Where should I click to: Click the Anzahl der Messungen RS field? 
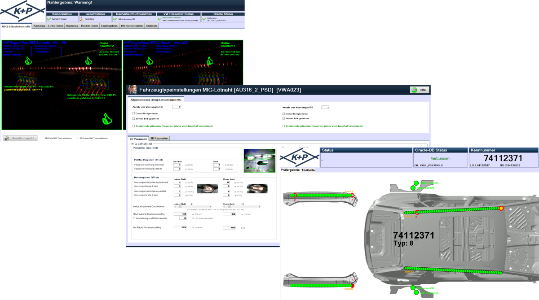point(326,107)
